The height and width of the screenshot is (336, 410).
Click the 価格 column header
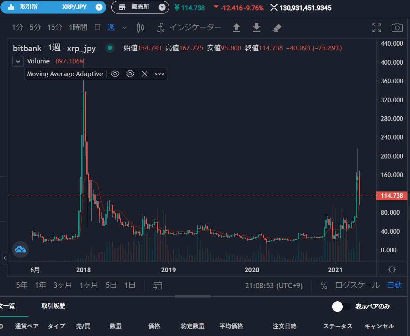[x=154, y=326]
